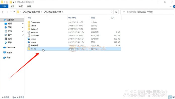Select the date 2022/3/25 19:50 cell
This screenshot has width=175, height=99.
coord(76,36)
